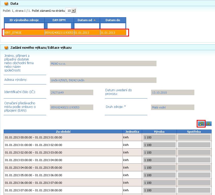The image size is (215, 195).
Task: Select period 01.01.2013 00:00:00 - 01:00:00 text
Action: tap(34, 137)
